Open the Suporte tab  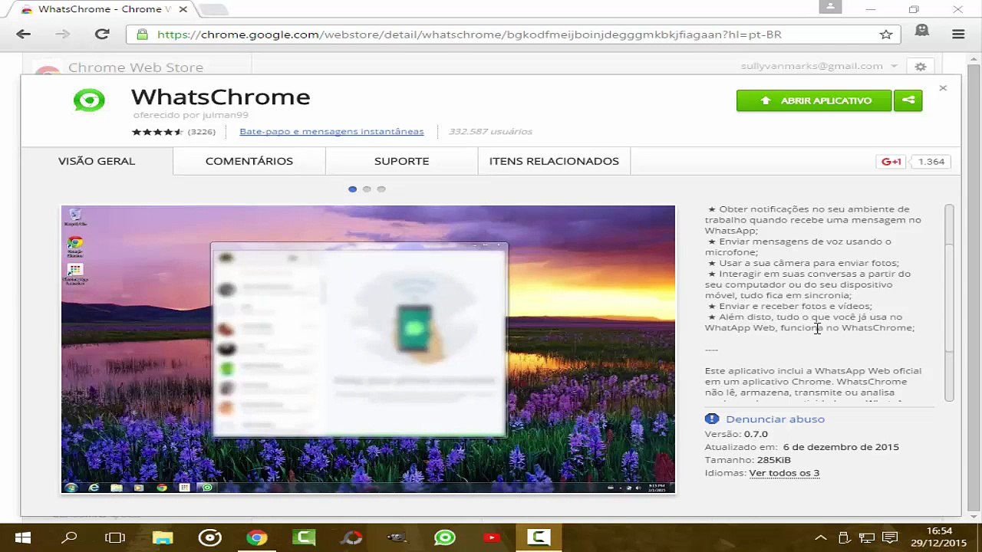pos(401,161)
